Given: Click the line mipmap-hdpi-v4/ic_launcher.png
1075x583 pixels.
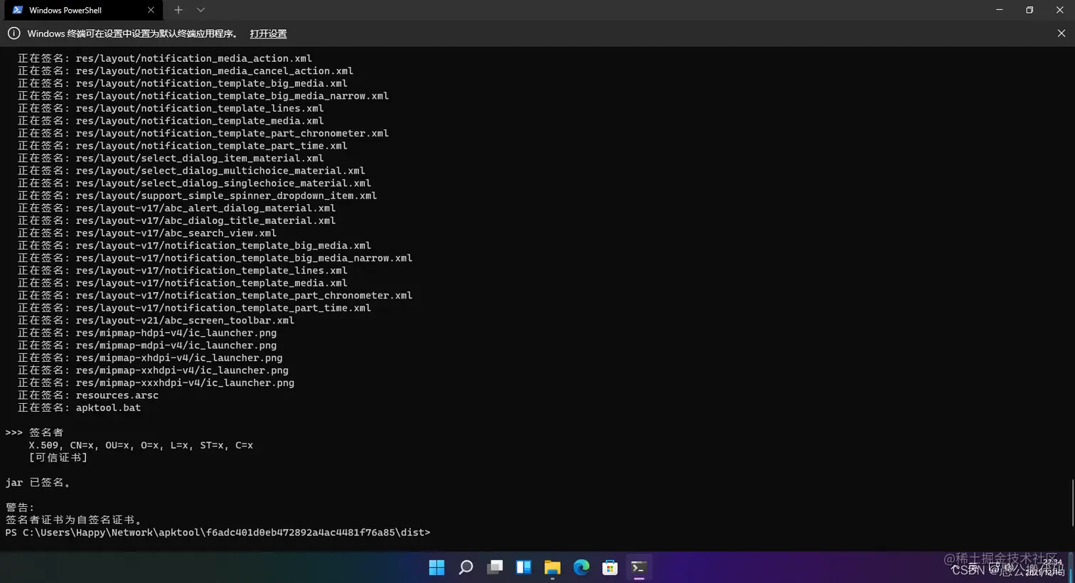Looking at the screenshot, I should (147, 333).
